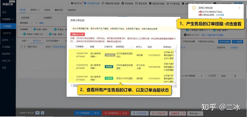Click dialog table horizontal scrollbar
The height and width of the screenshot is (117, 247).
tap(122, 86)
